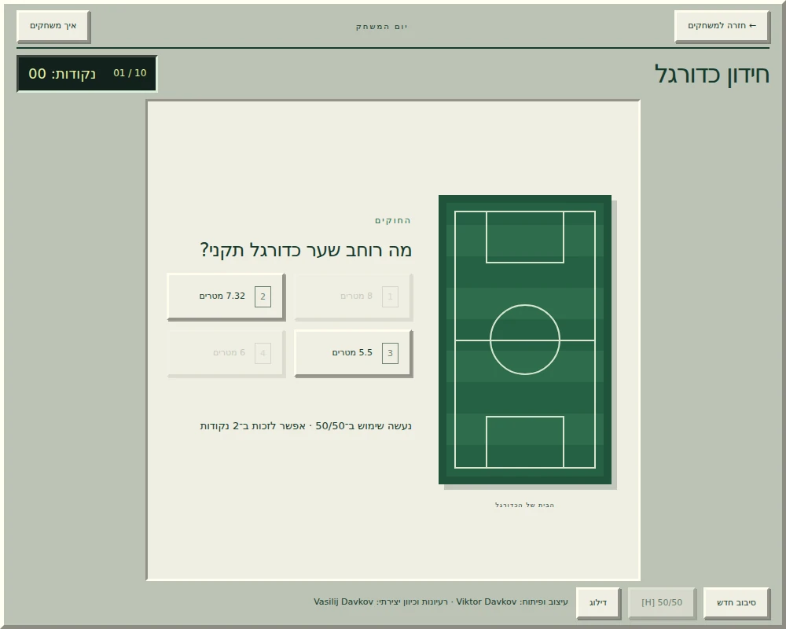The width and height of the screenshot is (786, 629).
Task: Click the disabled answer 4: 6 מטרים
Action: (226, 353)
